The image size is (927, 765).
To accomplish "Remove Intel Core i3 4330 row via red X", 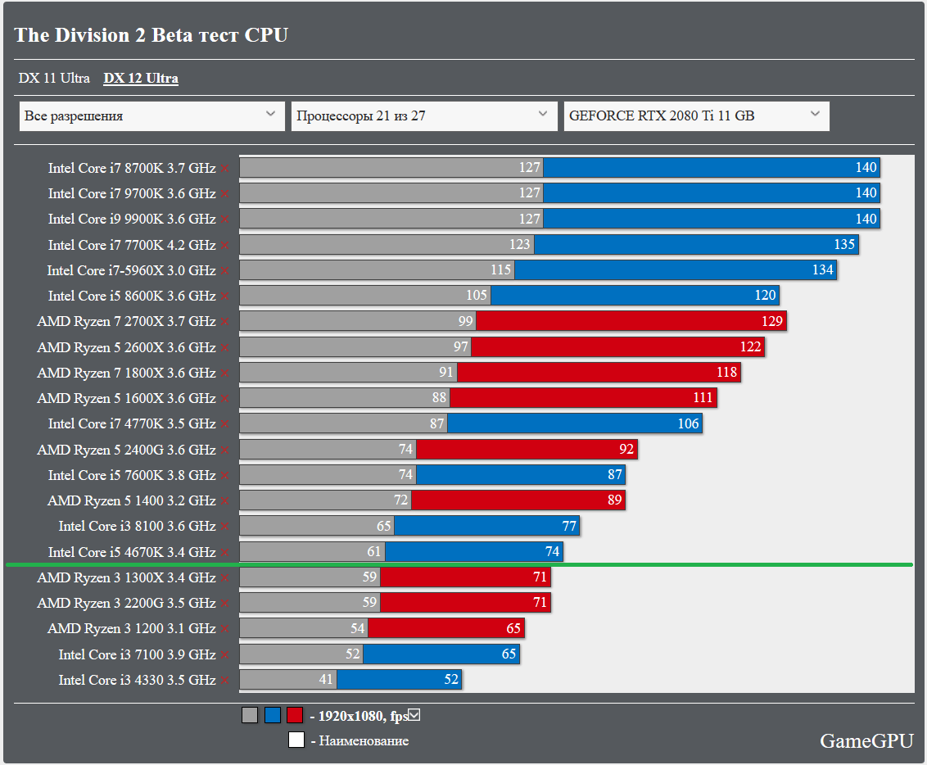I will (225, 680).
